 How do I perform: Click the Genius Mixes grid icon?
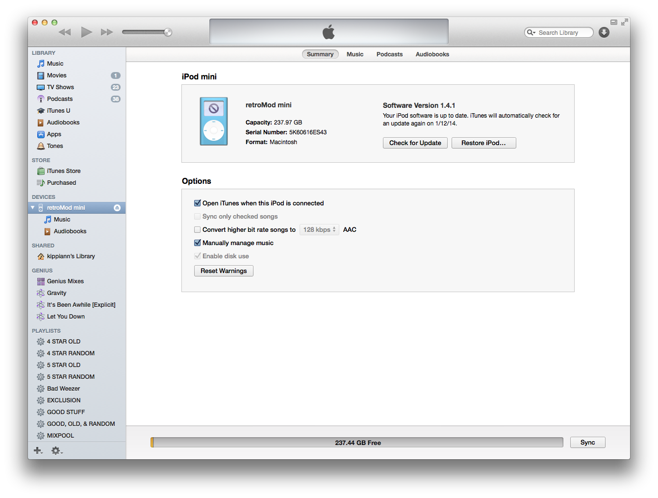[x=41, y=281]
